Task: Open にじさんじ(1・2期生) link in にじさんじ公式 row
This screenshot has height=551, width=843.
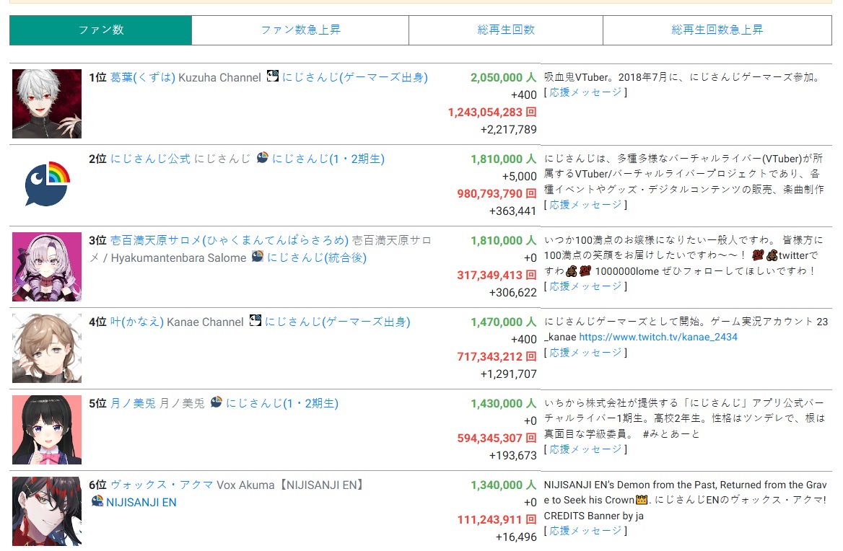Action: point(328,159)
